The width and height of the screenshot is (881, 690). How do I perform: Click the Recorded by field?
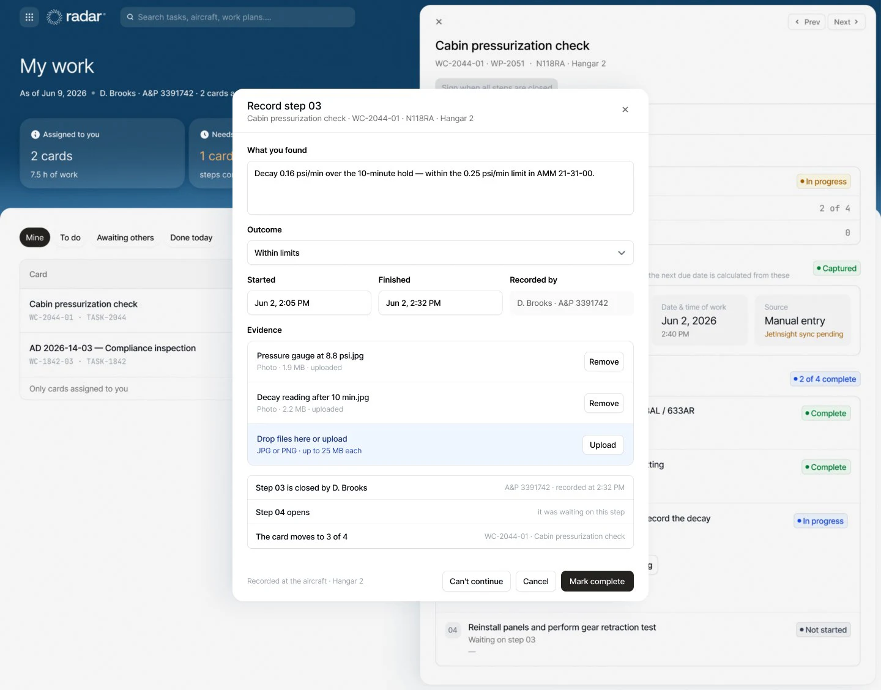(571, 303)
